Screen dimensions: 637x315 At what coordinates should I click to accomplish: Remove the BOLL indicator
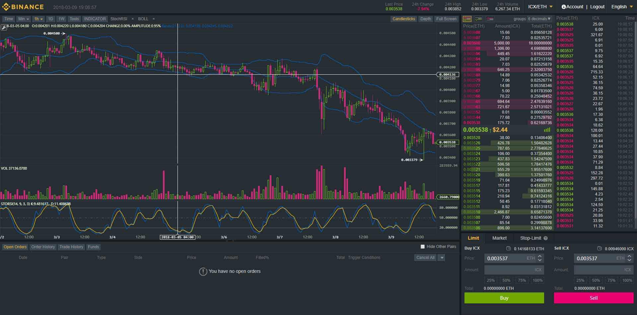[154, 19]
